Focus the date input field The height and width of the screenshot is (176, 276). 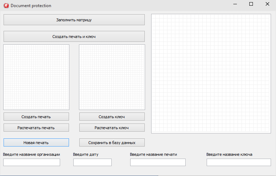92,162
